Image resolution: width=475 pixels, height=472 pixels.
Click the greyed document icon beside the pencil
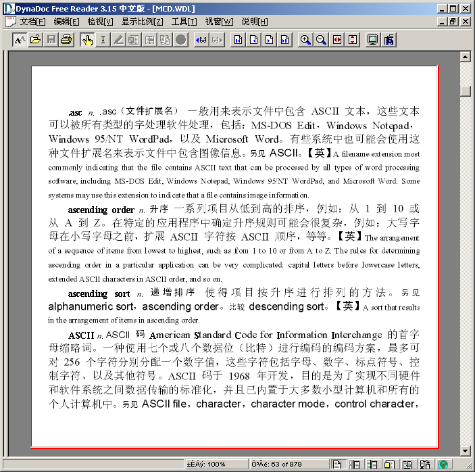(134, 40)
